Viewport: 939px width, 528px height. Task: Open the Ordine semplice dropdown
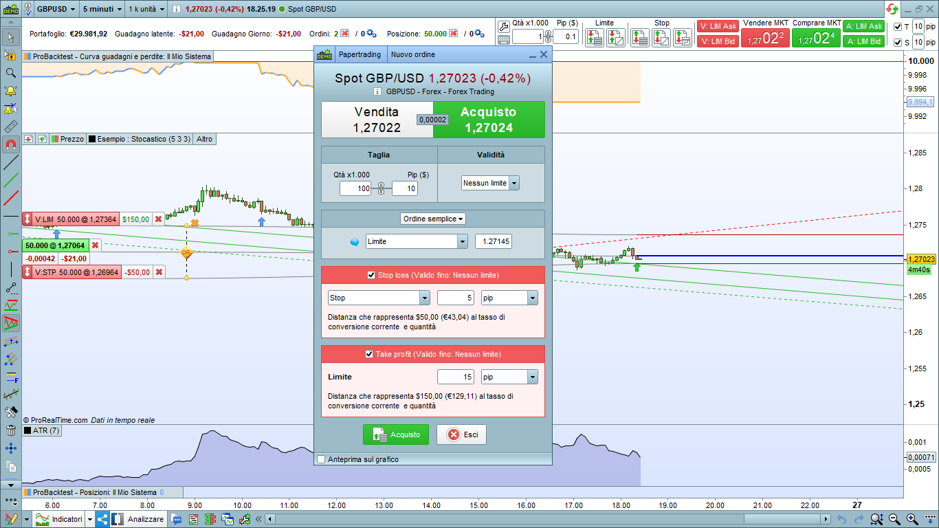(433, 219)
